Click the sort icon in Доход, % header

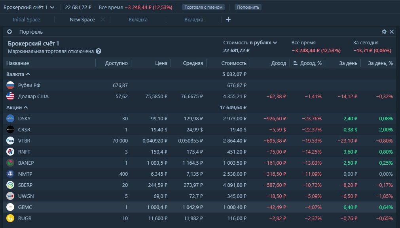[x=296, y=63]
